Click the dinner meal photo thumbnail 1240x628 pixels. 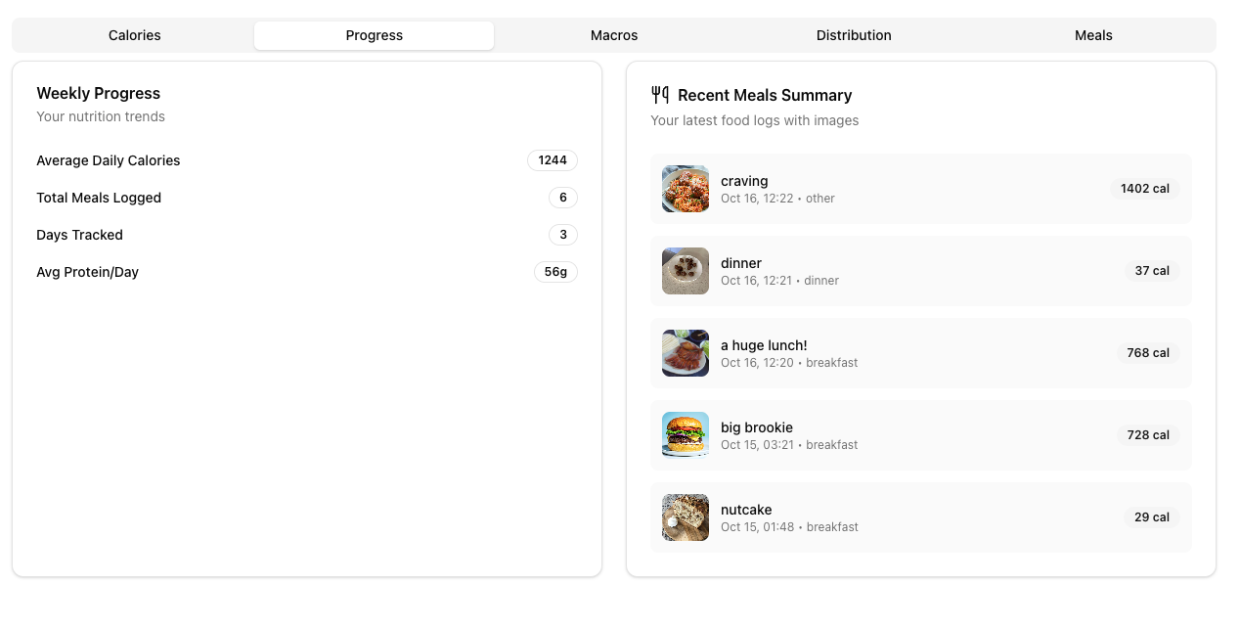tap(686, 271)
